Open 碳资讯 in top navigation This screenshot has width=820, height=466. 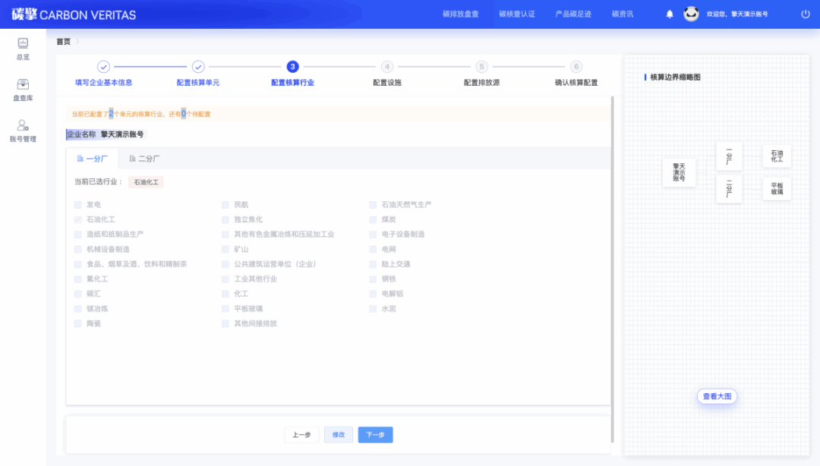623,14
